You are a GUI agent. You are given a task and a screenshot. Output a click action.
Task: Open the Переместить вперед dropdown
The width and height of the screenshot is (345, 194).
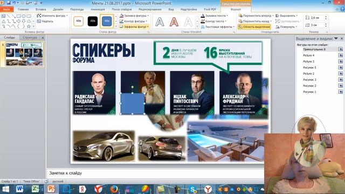coord(256,16)
